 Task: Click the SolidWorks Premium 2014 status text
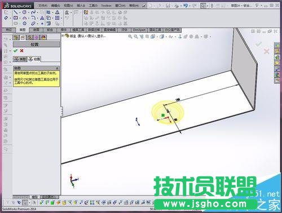(x=19, y=208)
